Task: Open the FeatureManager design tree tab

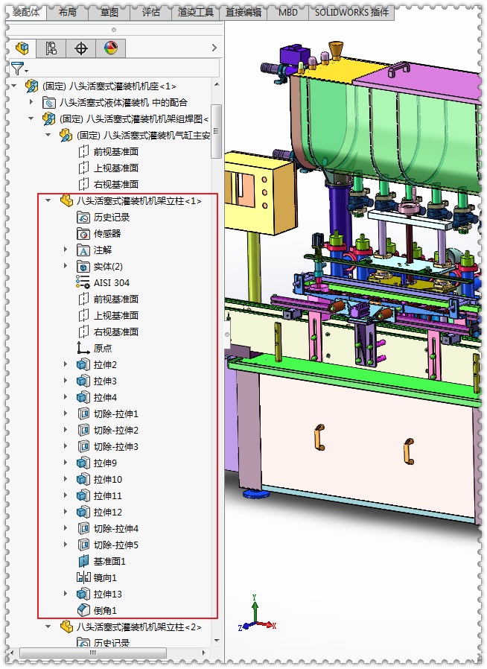Action: coord(24,48)
